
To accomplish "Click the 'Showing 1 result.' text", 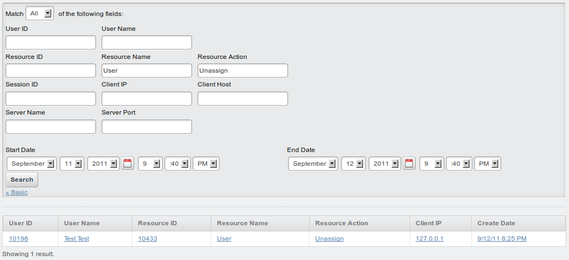I will [x=28, y=254].
